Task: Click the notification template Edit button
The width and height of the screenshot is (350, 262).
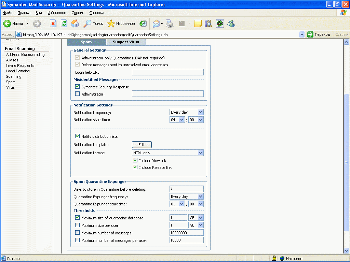Action: (142, 145)
